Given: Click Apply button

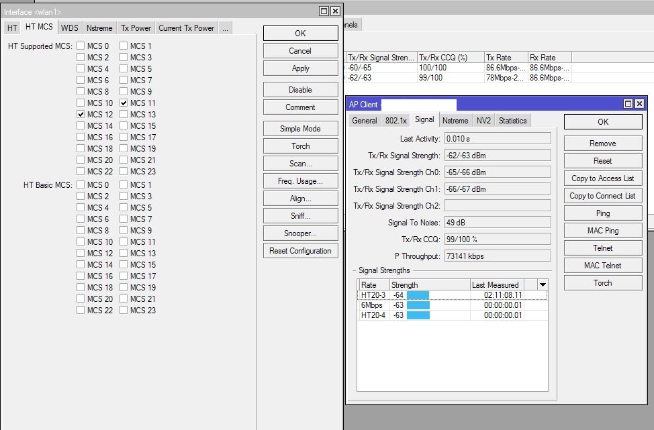Looking at the screenshot, I should pyautogui.click(x=300, y=68).
